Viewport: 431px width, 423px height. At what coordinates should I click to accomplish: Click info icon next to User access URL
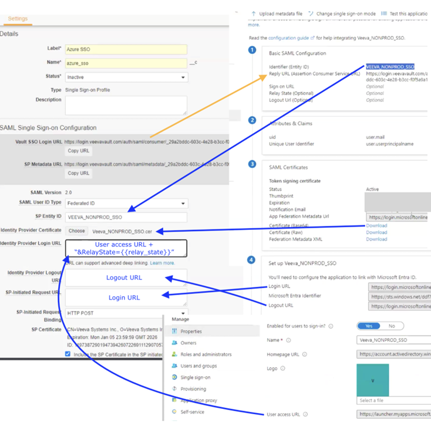(x=305, y=414)
